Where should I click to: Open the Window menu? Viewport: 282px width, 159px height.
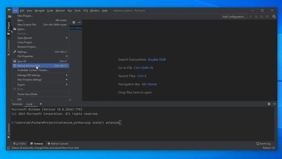pos(95,11)
